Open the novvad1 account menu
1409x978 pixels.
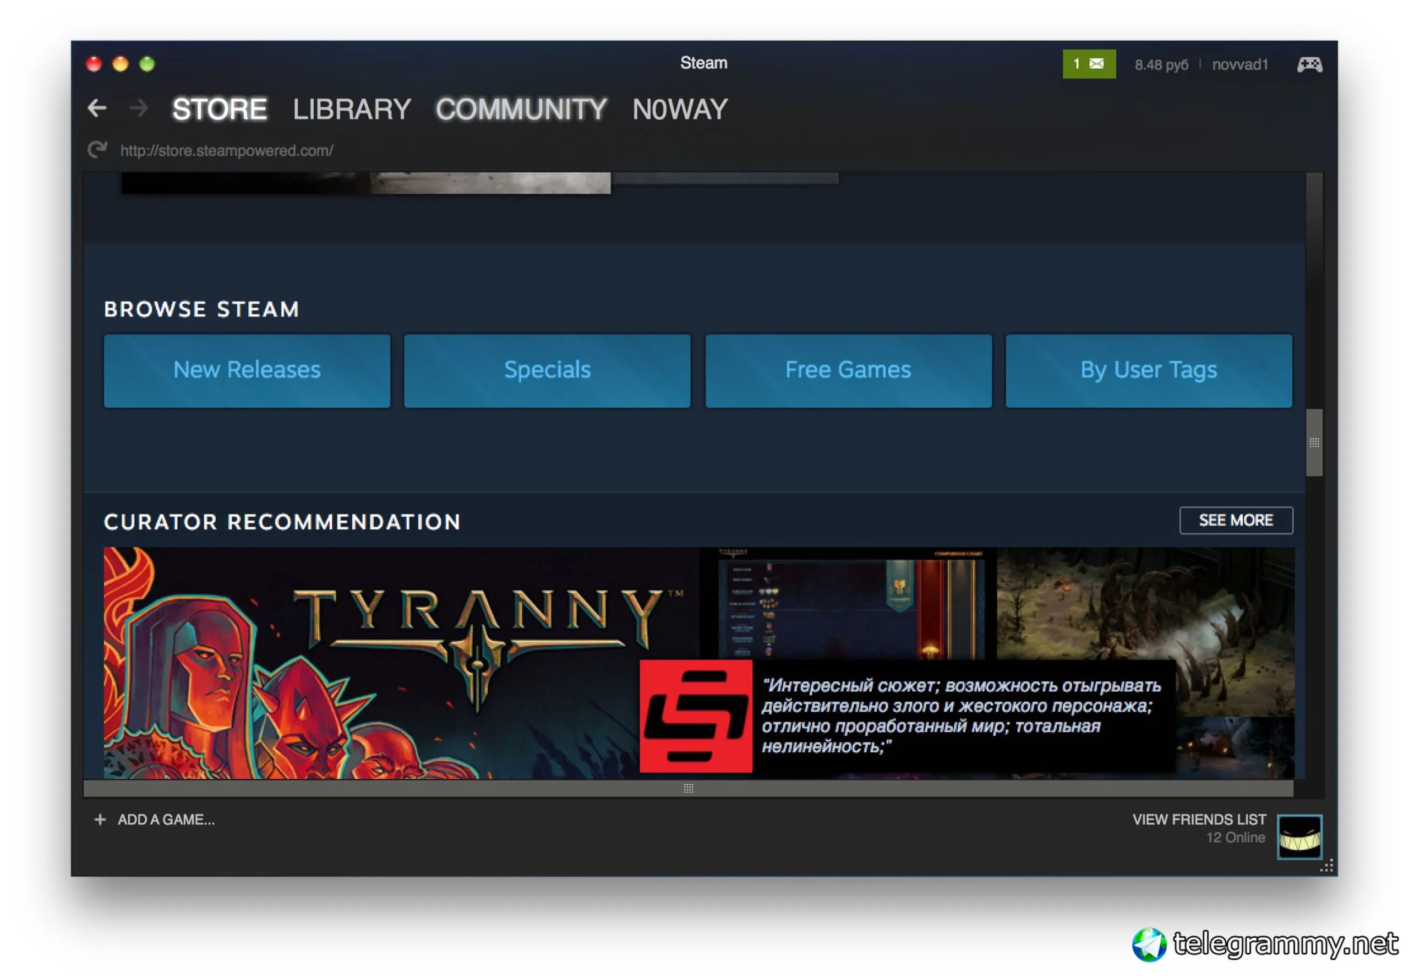[1239, 64]
